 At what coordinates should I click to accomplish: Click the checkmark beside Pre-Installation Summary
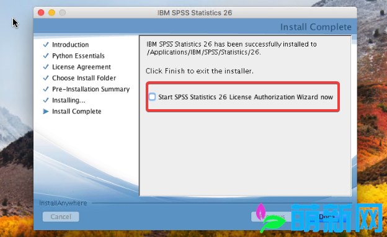[x=46, y=89]
